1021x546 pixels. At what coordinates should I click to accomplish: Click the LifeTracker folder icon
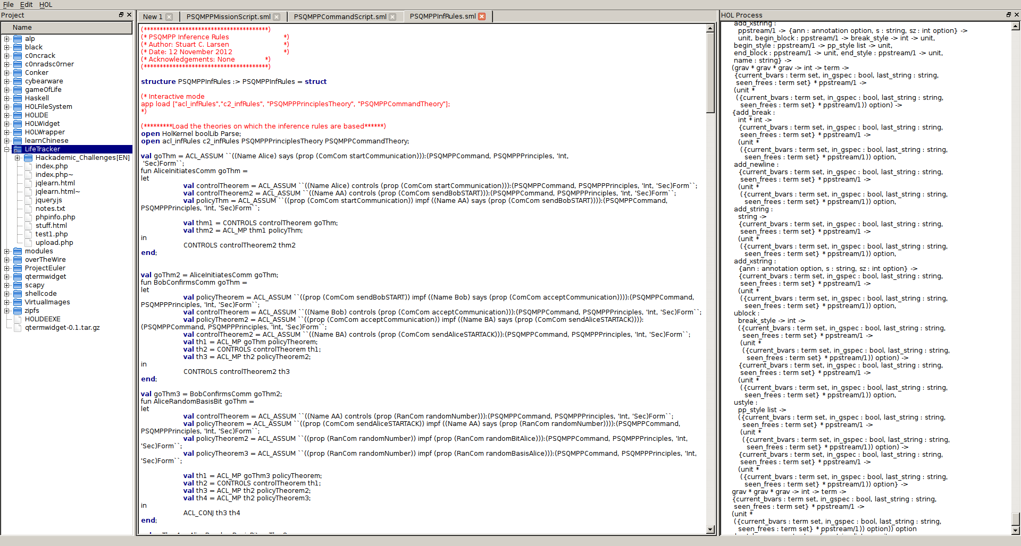pos(18,149)
